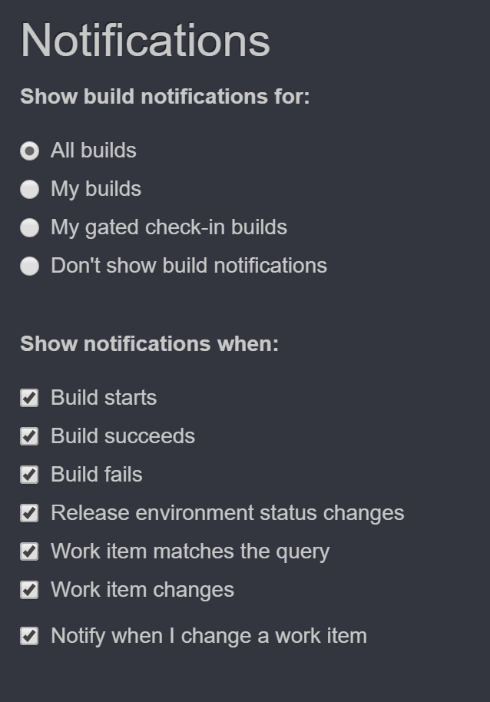This screenshot has width=490, height=702.
Task: Click the 'My builds' label text
Action: tap(96, 189)
